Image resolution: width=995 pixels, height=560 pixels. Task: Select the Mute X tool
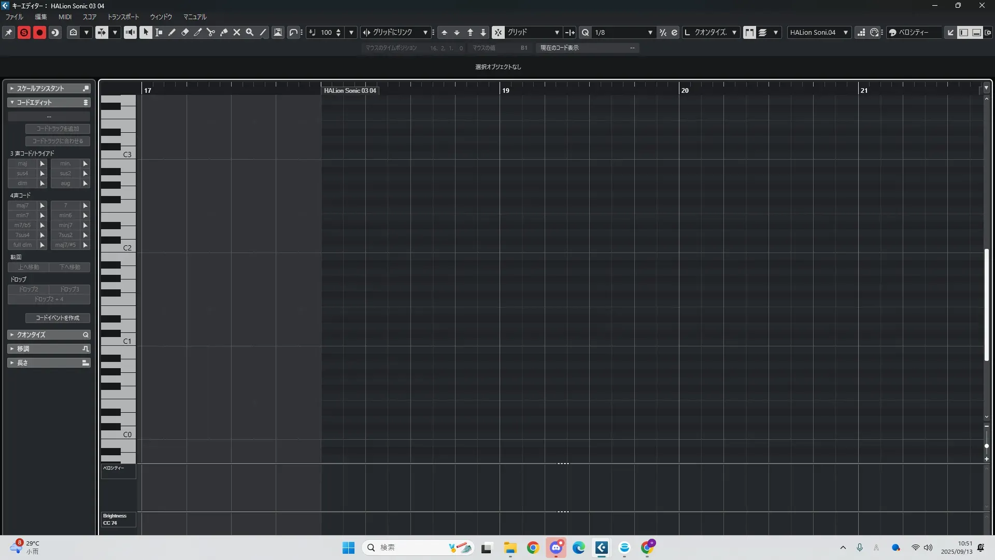tap(237, 32)
